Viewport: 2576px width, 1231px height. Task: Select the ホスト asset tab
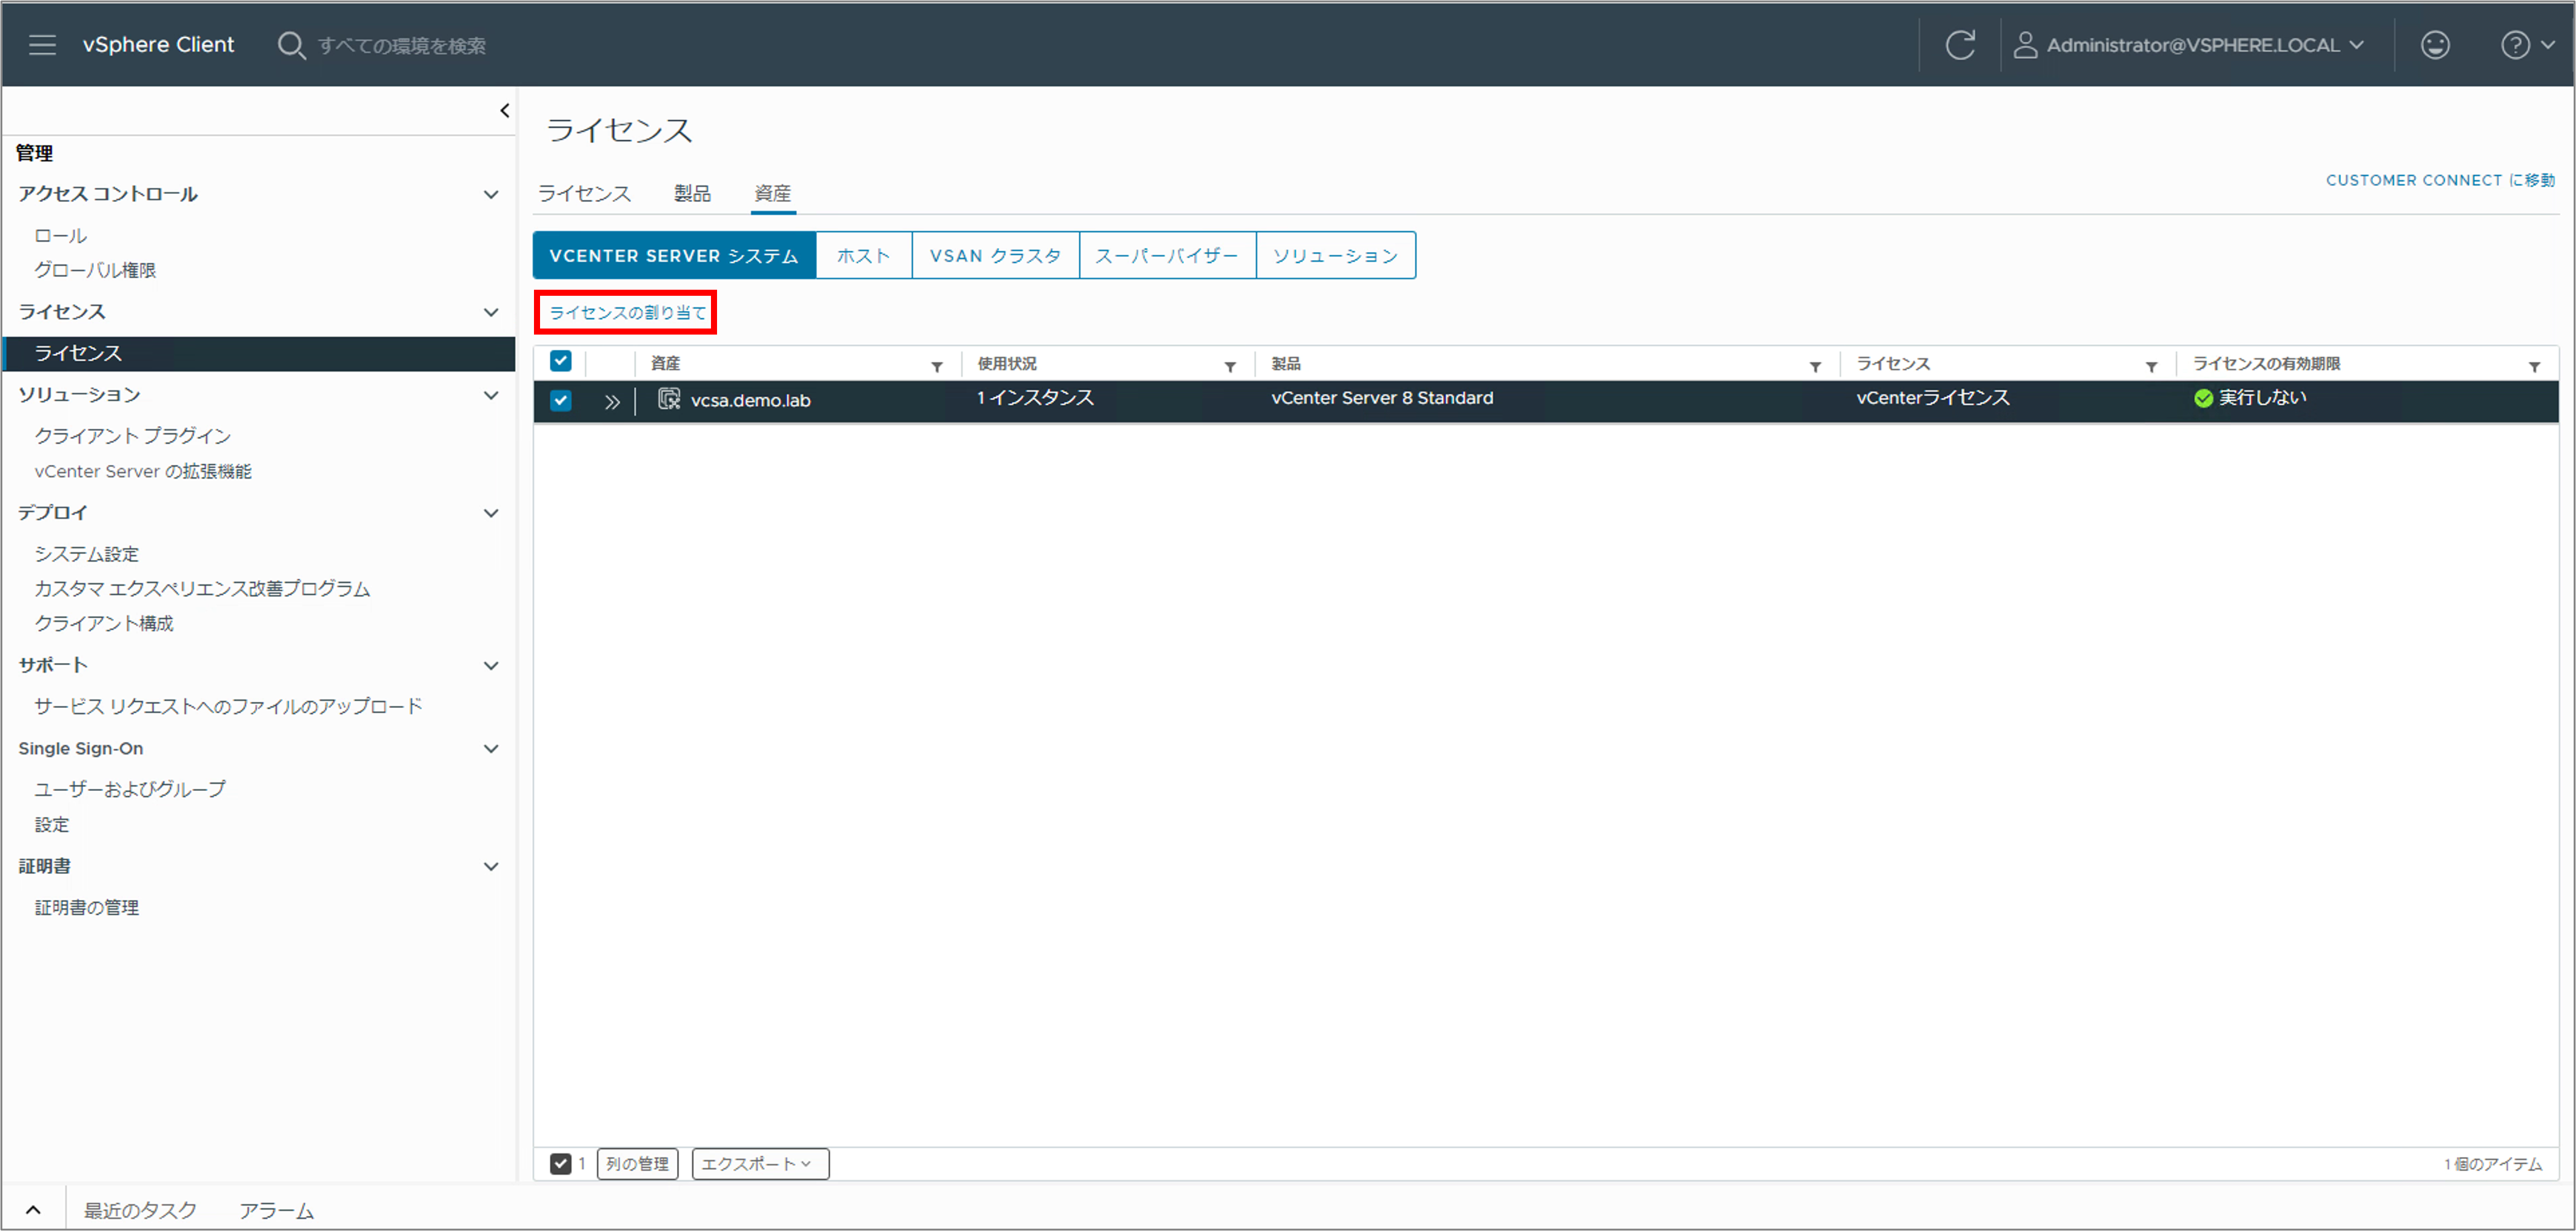pos(863,256)
